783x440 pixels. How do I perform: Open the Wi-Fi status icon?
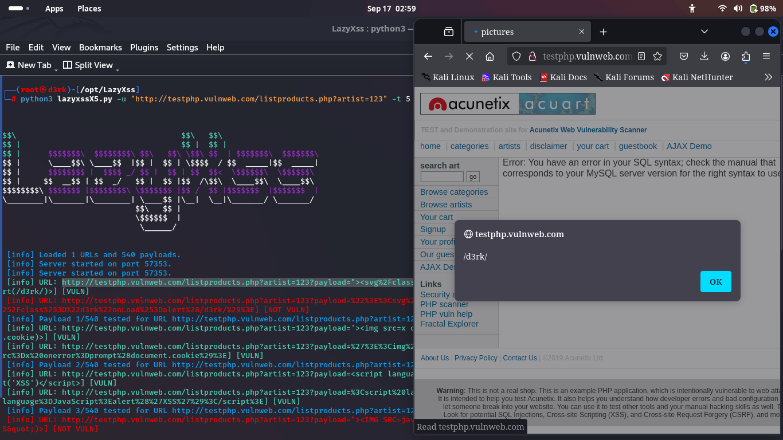722,9
